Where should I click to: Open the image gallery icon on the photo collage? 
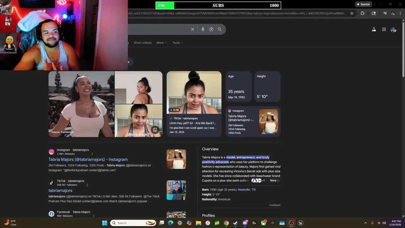point(155,130)
